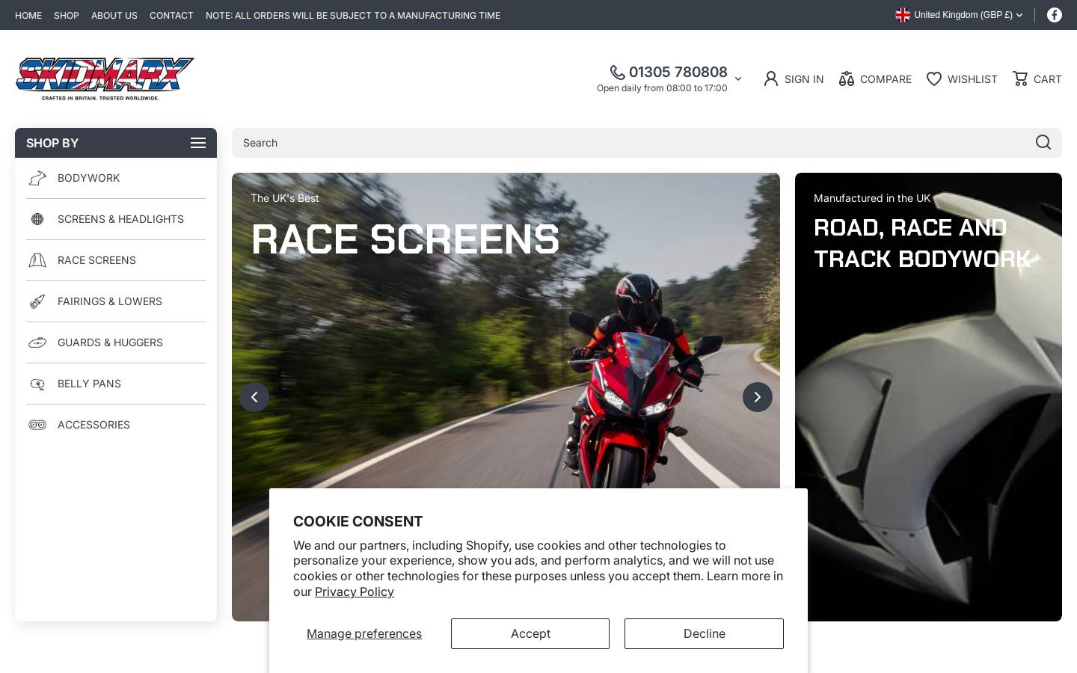
Task: Go to previous slide arrow
Action: 254,397
